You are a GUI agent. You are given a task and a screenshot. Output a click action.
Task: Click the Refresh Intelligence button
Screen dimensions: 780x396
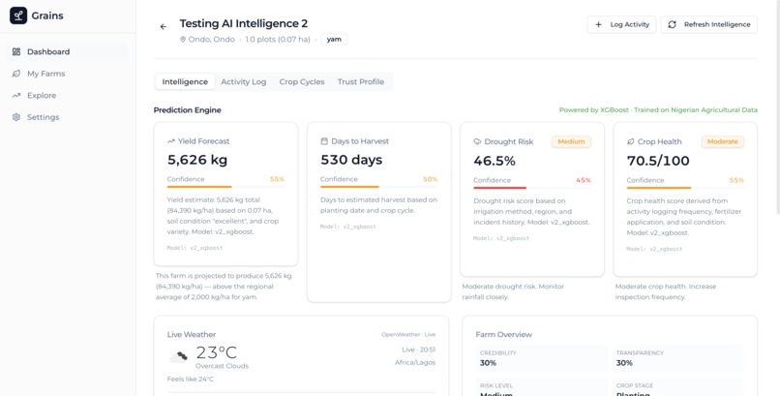709,24
